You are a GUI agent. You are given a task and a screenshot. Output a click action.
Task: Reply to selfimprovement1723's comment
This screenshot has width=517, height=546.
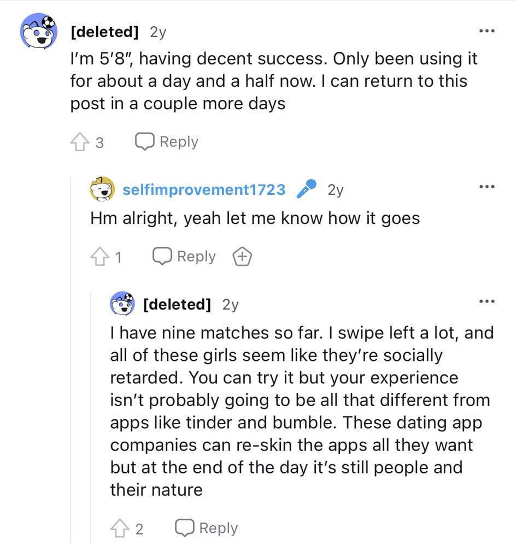pyautogui.click(x=184, y=256)
